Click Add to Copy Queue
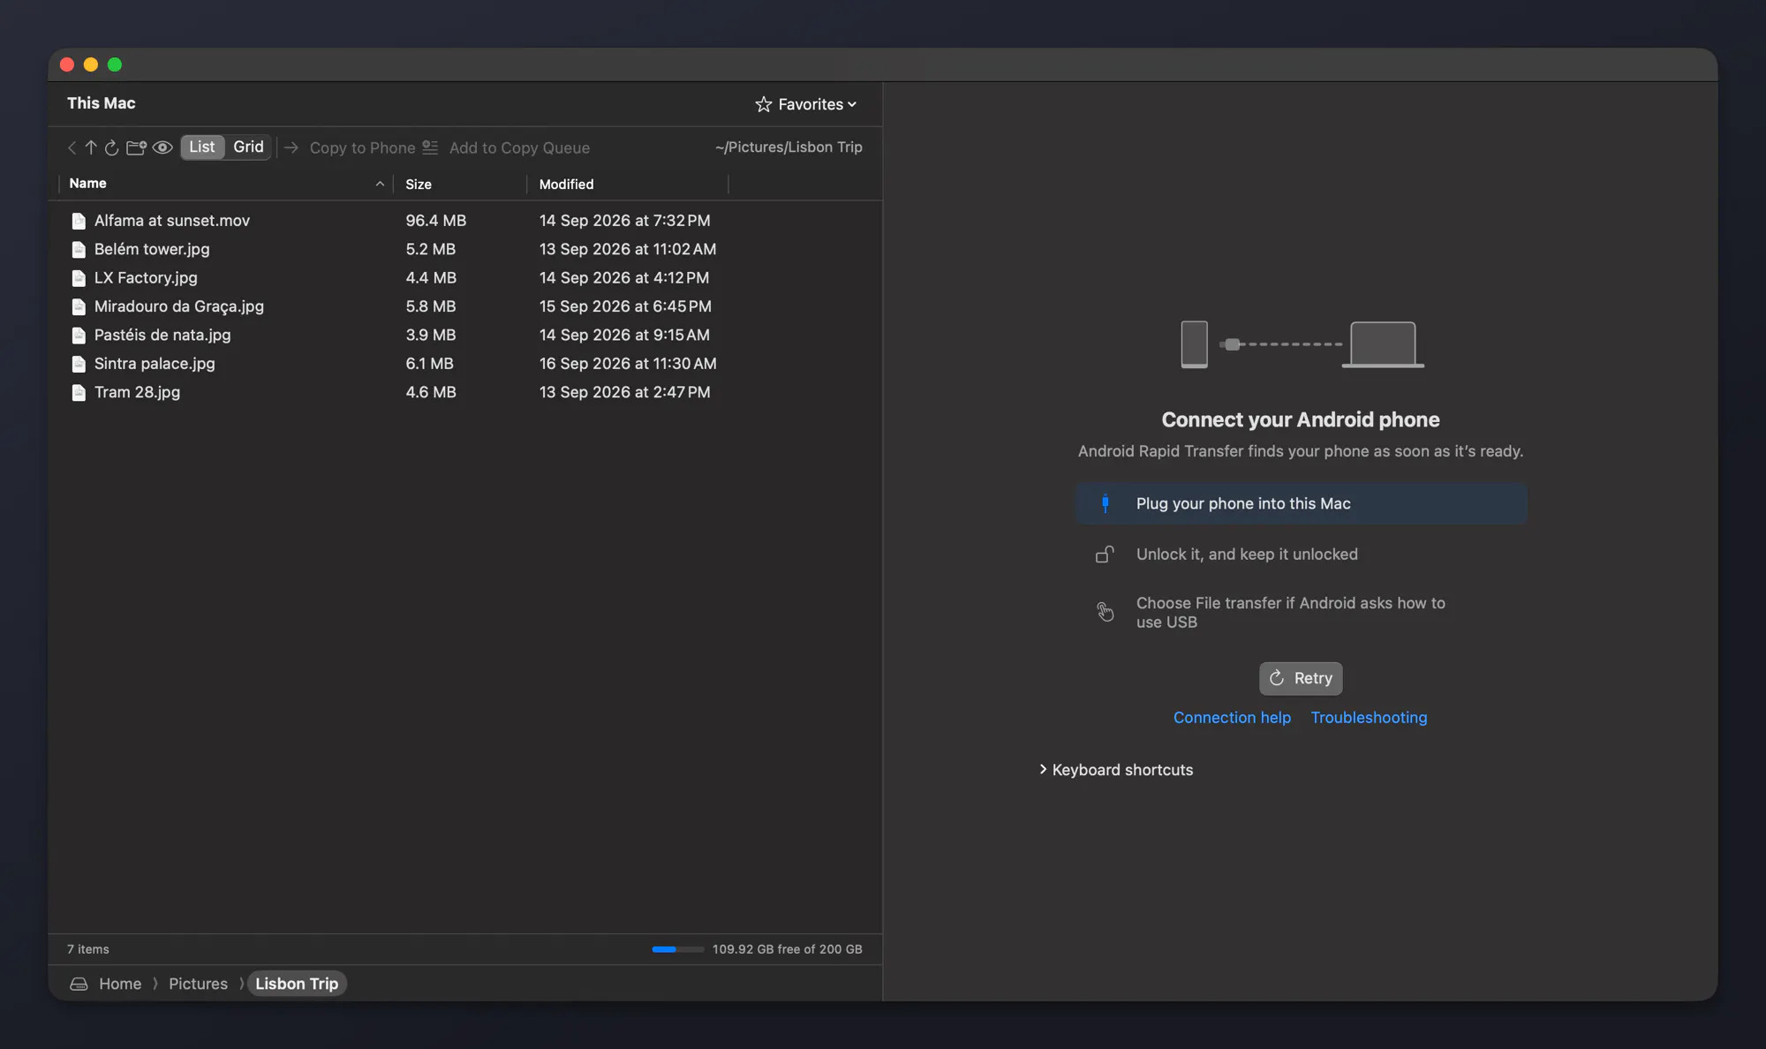The image size is (1766, 1049). 506,147
